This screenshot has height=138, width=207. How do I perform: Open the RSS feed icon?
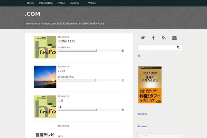tap(164, 38)
